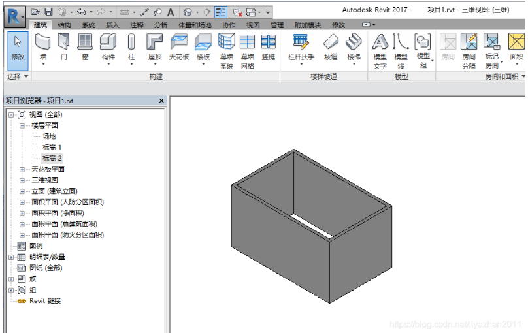Select the Ceiling (天花板) tool
This screenshot has width=528, height=333.
[179, 47]
